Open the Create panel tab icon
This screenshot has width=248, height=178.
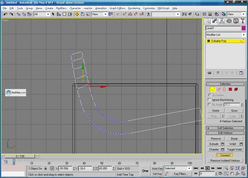[208, 21]
